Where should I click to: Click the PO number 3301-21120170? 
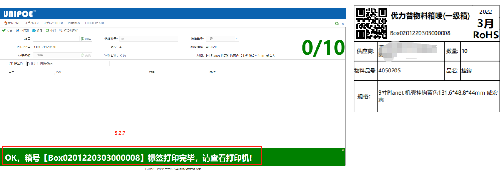pyautogui.click(x=45, y=47)
